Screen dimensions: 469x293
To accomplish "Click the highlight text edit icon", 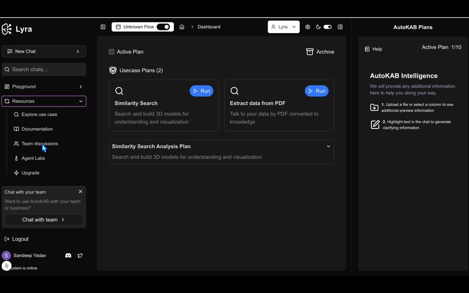I will (375, 125).
